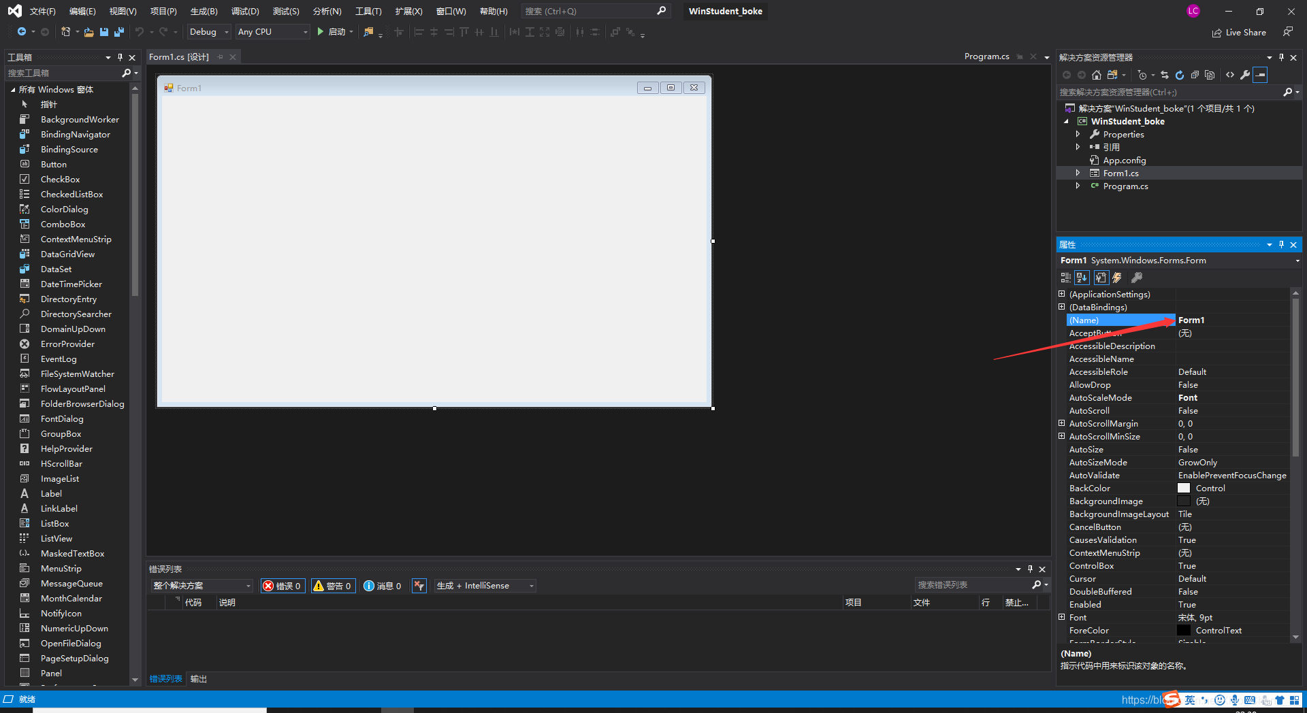Click the feedback icon next to Live Share
The image size is (1307, 713).
pyautogui.click(x=1288, y=32)
